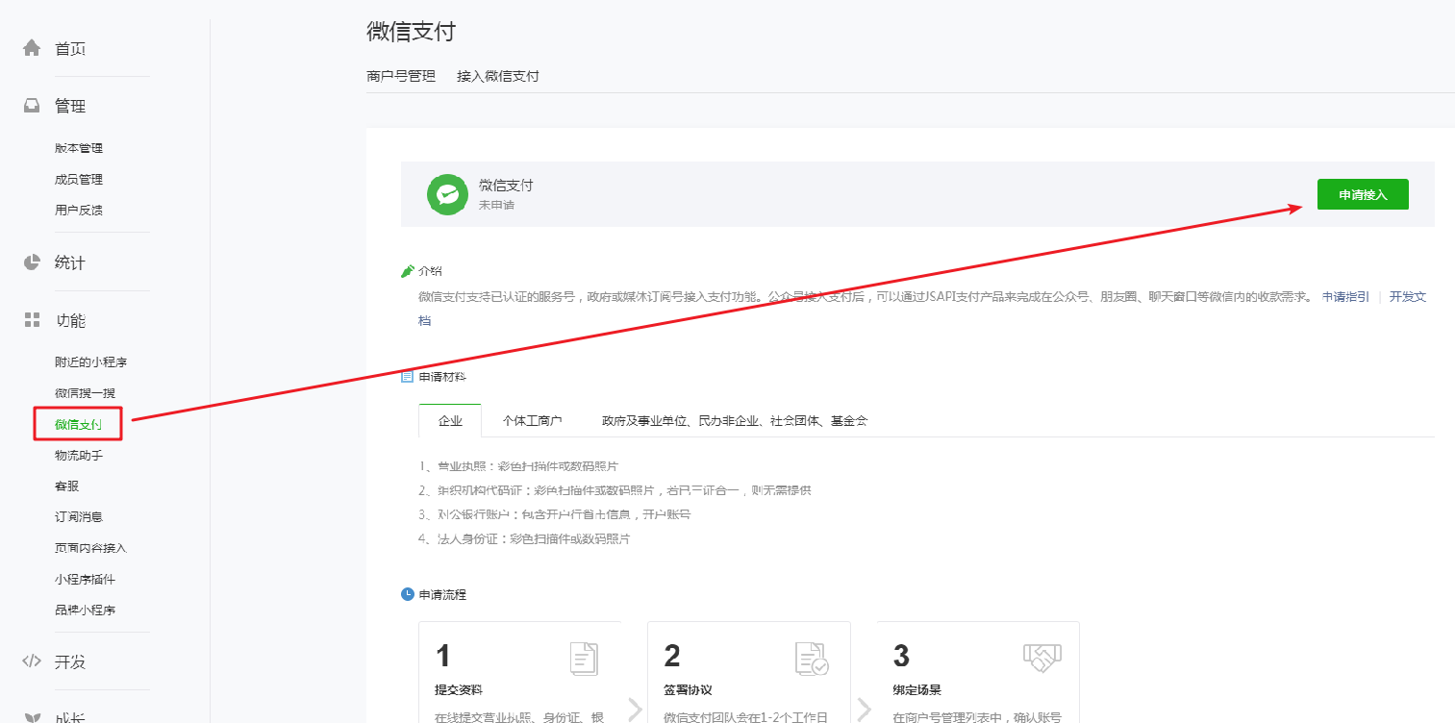
Task: Select the 个体工商户 materials tab
Action: click(x=532, y=421)
